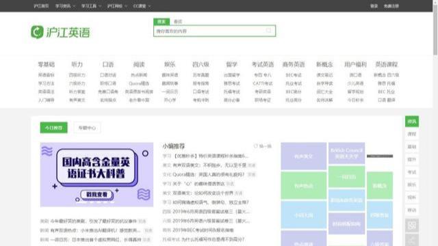
Task: Expand the 学习工具 dropdown in top bar
Action: coord(91,6)
